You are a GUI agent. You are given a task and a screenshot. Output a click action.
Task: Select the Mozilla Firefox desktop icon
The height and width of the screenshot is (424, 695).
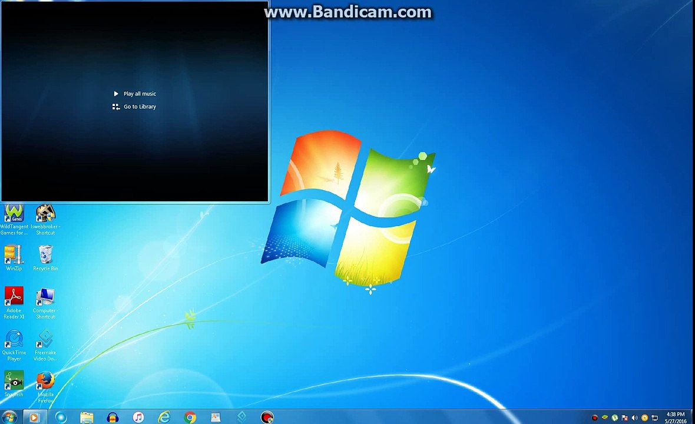[x=45, y=387]
